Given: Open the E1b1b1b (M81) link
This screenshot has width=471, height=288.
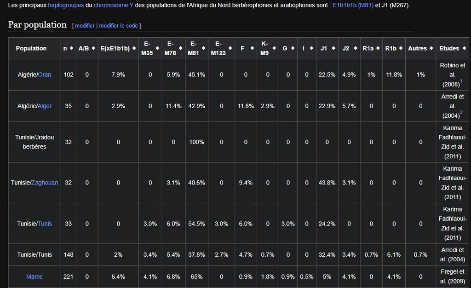Looking at the screenshot, I should point(353,6).
